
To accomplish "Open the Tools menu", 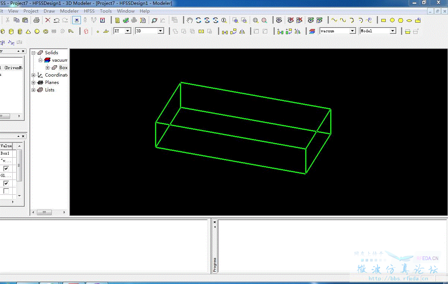I will (106, 11).
